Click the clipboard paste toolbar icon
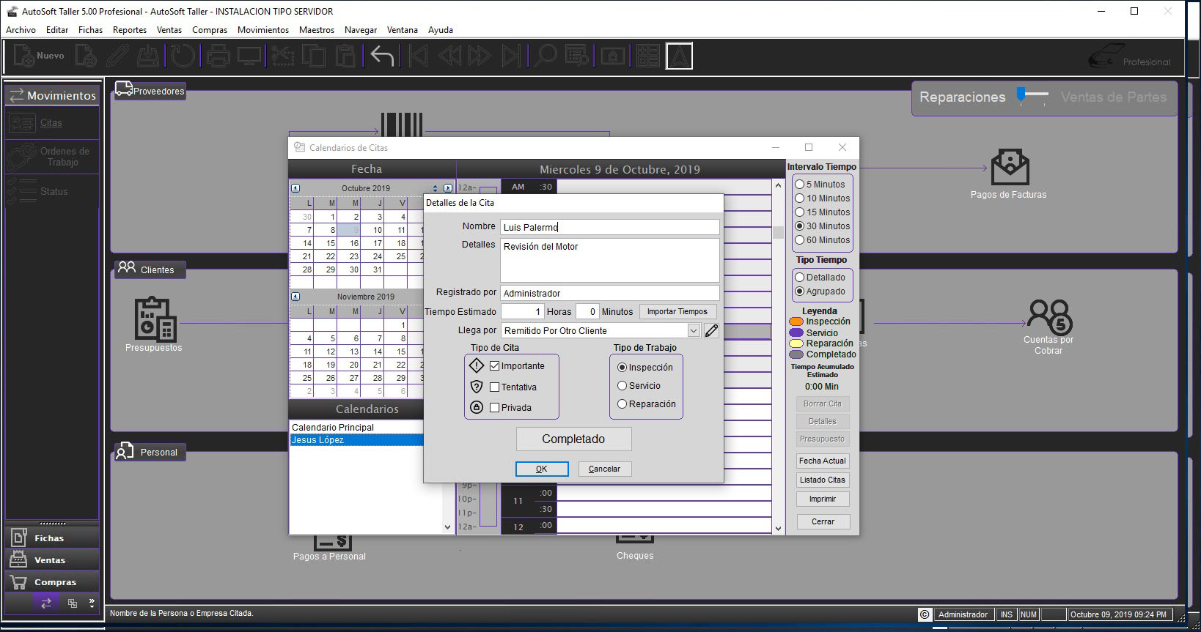The image size is (1201, 632). (345, 56)
